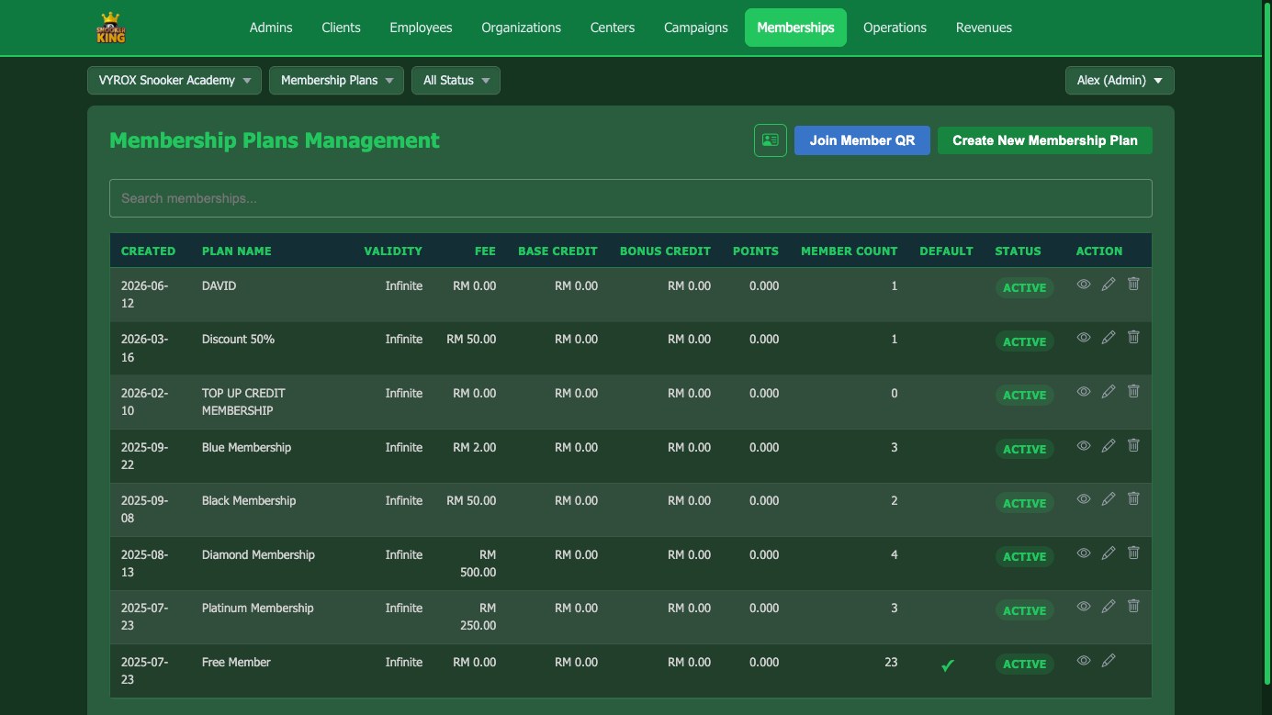Show TOP UP CREDIT MEMBERSHIP via eye icon
1272x715 pixels.
pos(1084,392)
